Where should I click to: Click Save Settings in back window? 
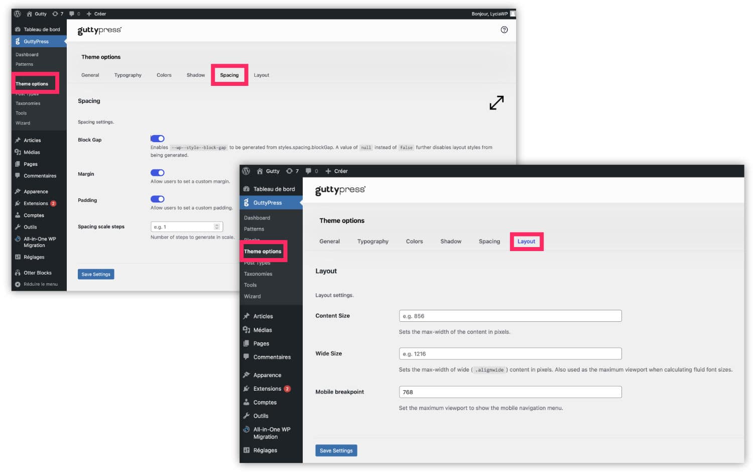[96, 274]
